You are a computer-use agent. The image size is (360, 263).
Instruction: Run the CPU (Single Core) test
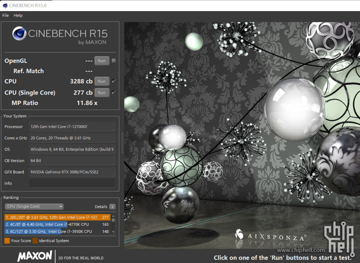point(102,93)
